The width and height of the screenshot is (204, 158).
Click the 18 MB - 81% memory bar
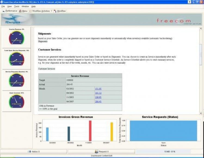(169, 151)
